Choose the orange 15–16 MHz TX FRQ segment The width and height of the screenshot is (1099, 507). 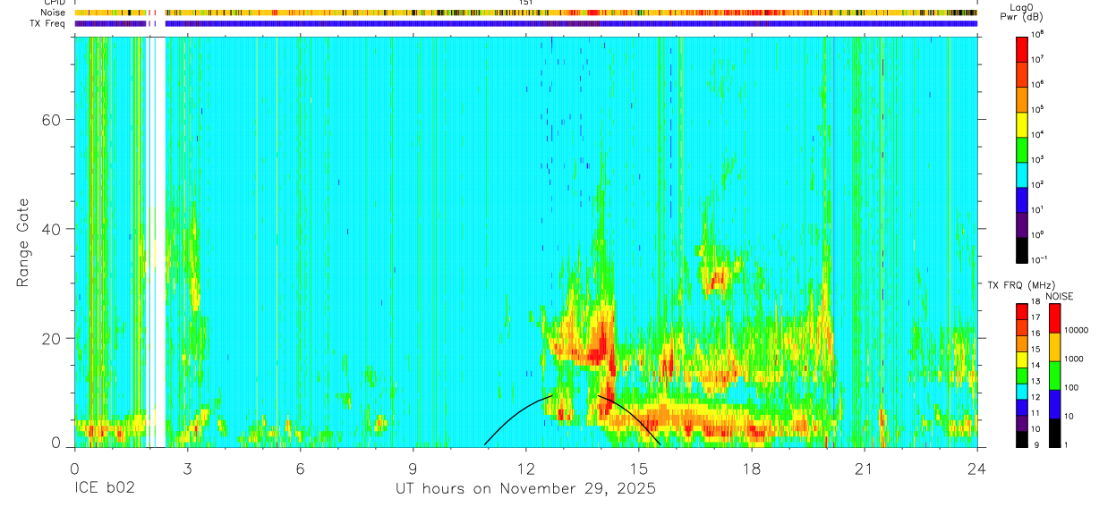coord(1022,342)
